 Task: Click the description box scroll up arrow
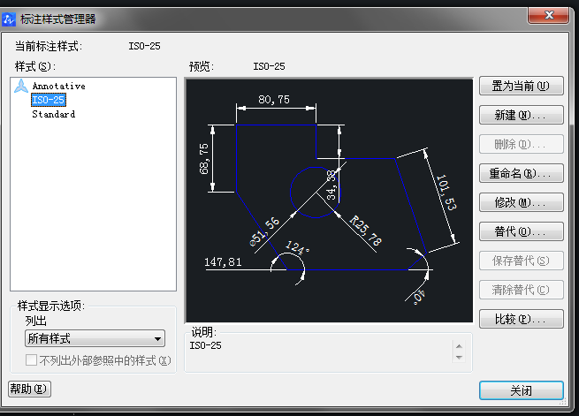click(458, 345)
